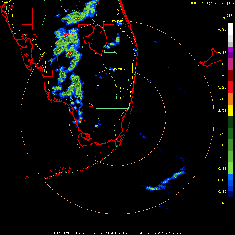This screenshot has width=235, height=235.
Task: Pick the orange legend swatch
Action: tap(231, 99)
